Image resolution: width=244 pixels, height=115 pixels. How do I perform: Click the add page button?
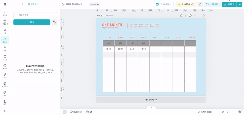pos(151,100)
